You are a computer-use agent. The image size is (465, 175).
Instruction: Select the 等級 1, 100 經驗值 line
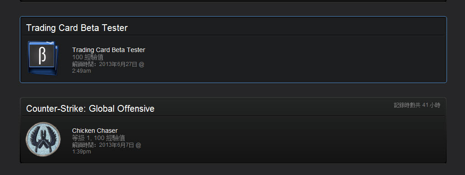tap(99, 138)
